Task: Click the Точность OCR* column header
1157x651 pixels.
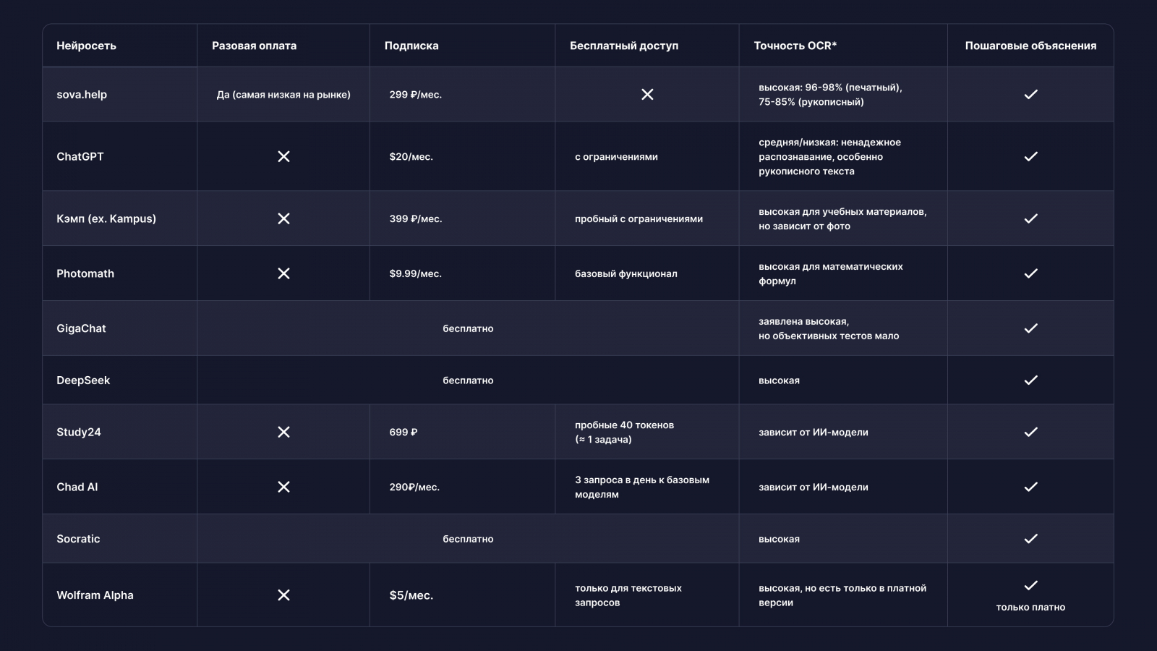Action: coord(795,46)
